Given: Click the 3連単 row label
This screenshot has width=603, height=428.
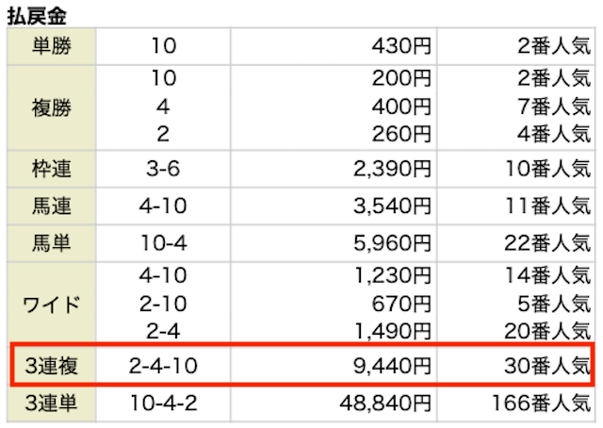Looking at the screenshot, I should pos(52,403).
